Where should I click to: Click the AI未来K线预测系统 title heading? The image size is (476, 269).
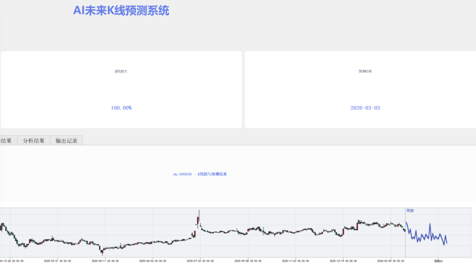point(121,11)
